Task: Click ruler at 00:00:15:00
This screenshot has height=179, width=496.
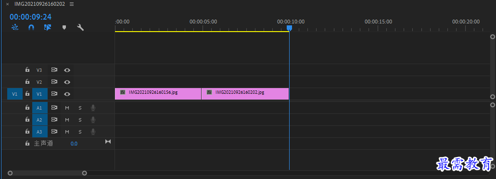Action: (x=378, y=22)
